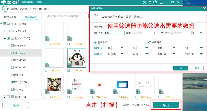The image size is (207, 111).
Task: Close the filter dialog with X
Action: pyautogui.click(x=204, y=8)
